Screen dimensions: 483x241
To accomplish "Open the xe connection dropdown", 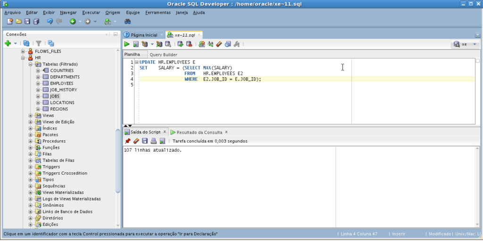I will point(475,44).
